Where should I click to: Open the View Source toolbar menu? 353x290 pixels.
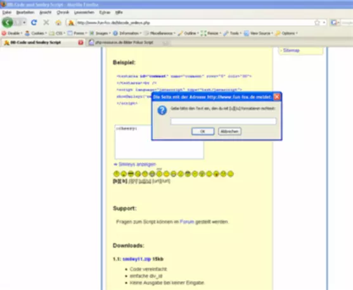[x=259, y=34]
